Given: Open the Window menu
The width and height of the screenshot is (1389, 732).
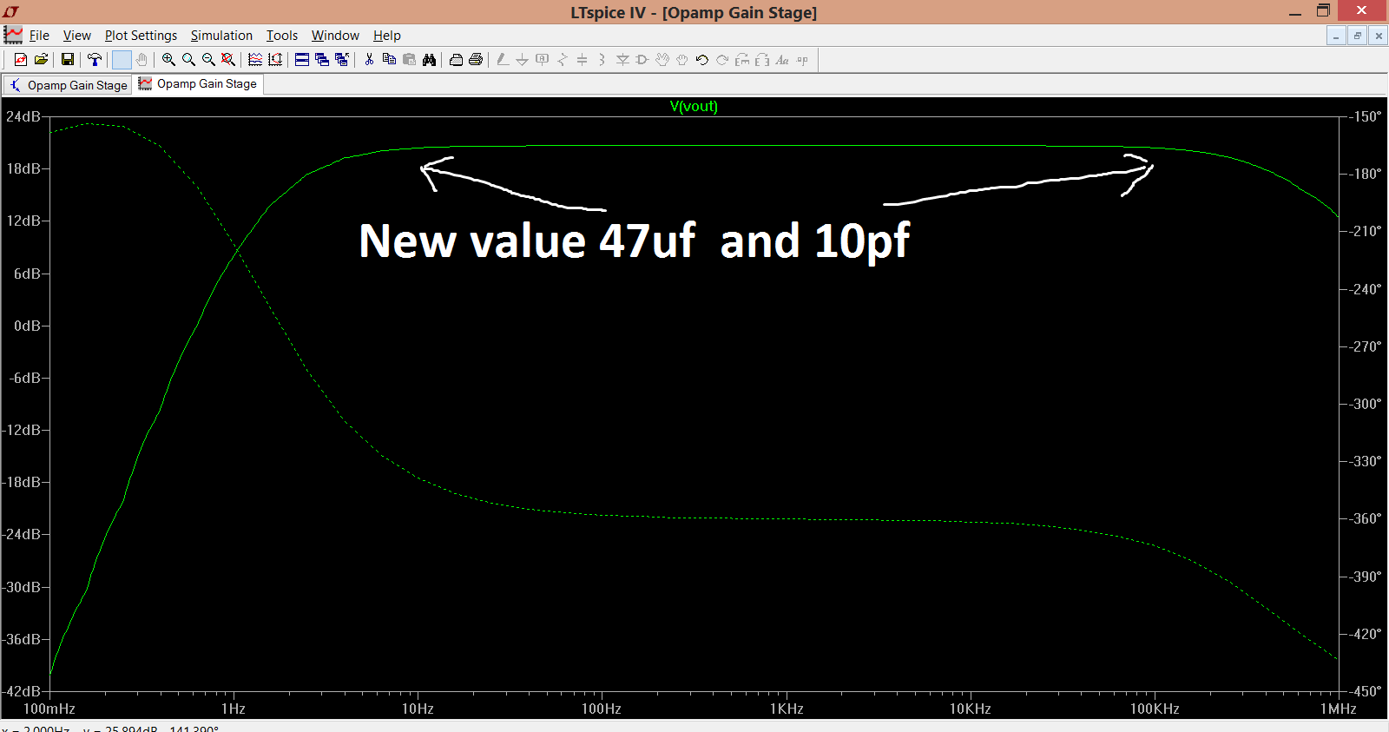Looking at the screenshot, I should (x=335, y=36).
